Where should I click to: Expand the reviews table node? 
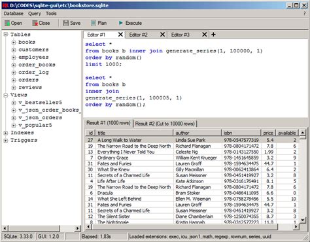(x=14, y=88)
